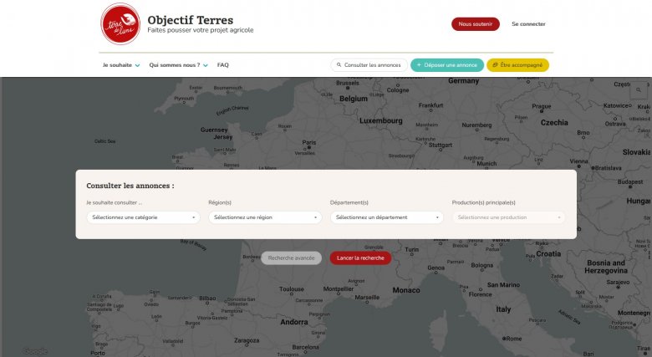Open Sélectionnez une catégorie dropdown
Image resolution: width=652 pixels, height=357 pixels.
click(x=143, y=217)
